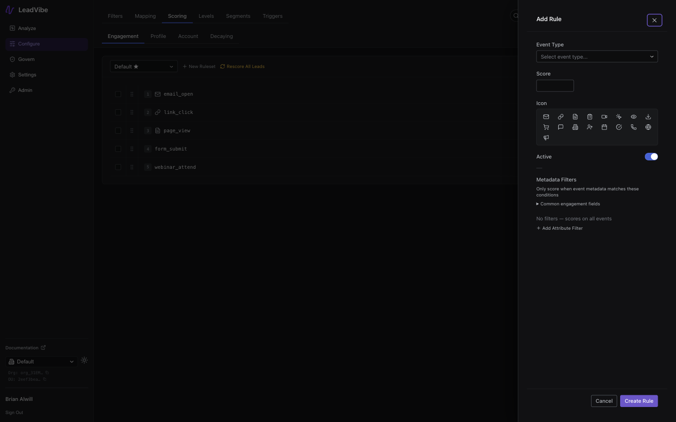
Task: Pick the phone icon in the Icon picker
Action: [634, 127]
